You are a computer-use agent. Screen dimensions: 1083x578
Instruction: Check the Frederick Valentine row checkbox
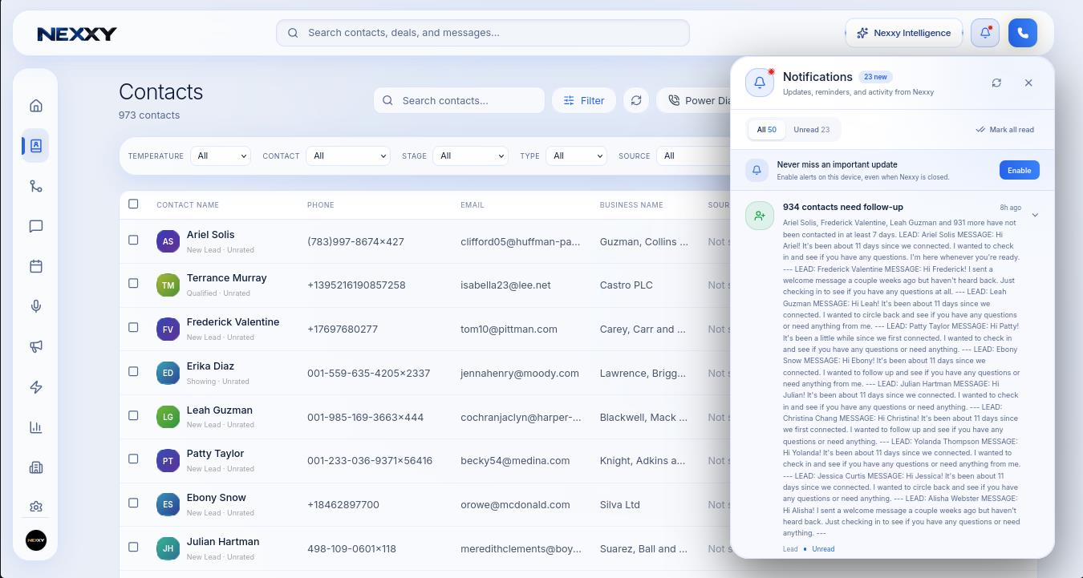(x=133, y=327)
